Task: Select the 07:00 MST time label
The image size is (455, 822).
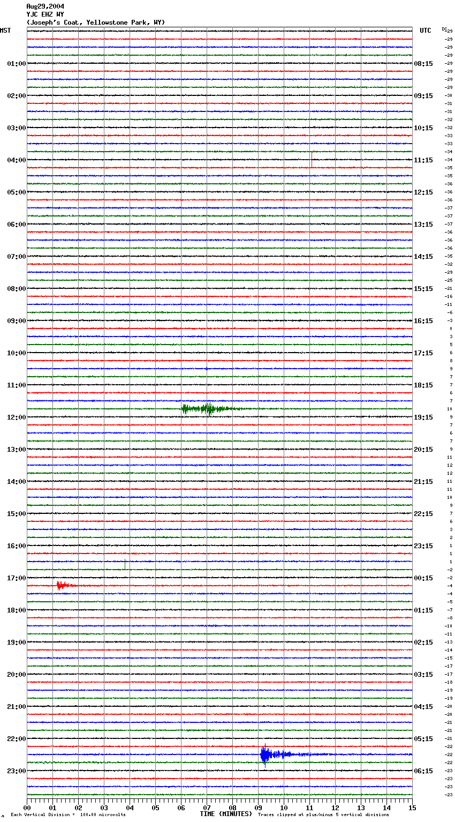Action: tap(17, 257)
